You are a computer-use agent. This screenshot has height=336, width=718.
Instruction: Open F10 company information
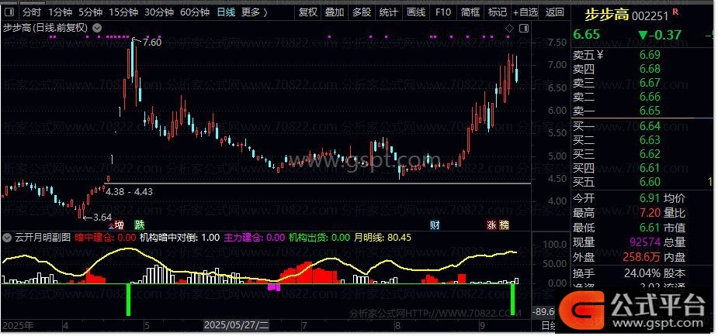(442, 12)
